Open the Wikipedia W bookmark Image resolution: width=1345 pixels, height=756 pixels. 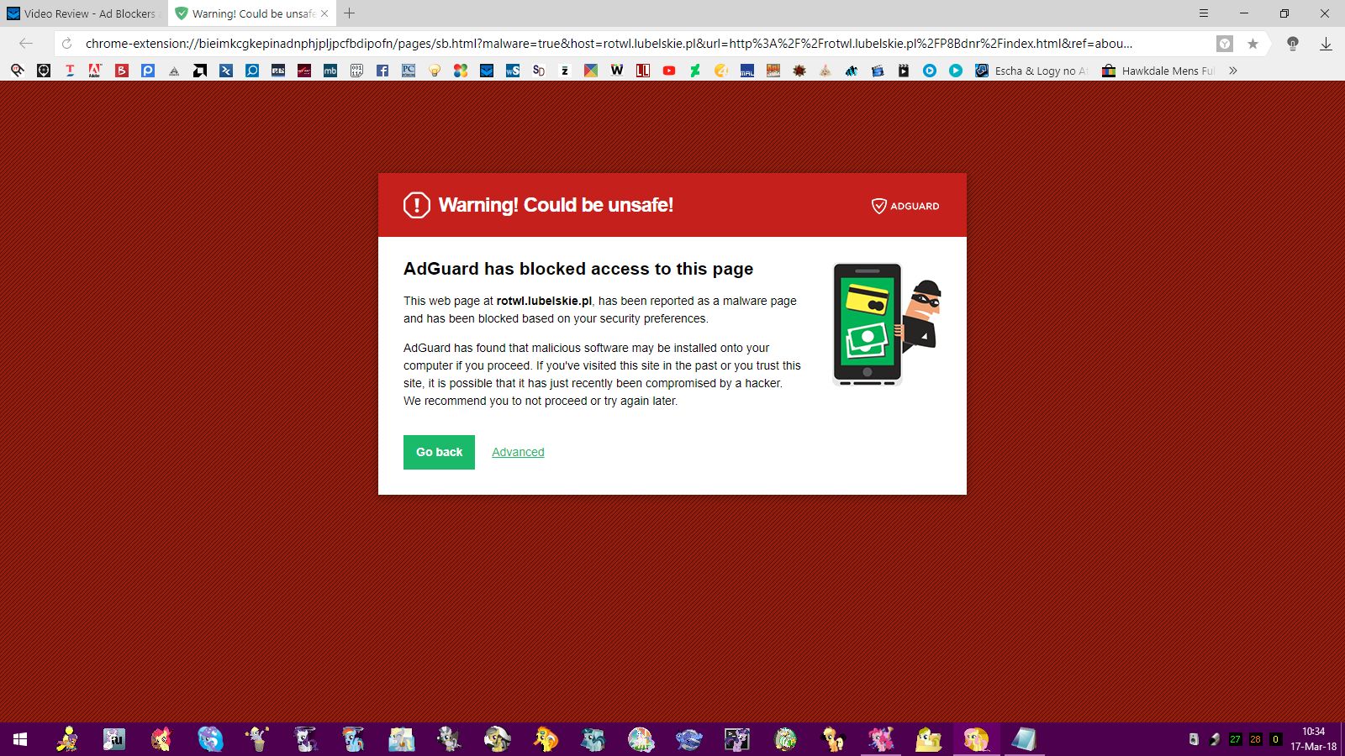coord(617,71)
